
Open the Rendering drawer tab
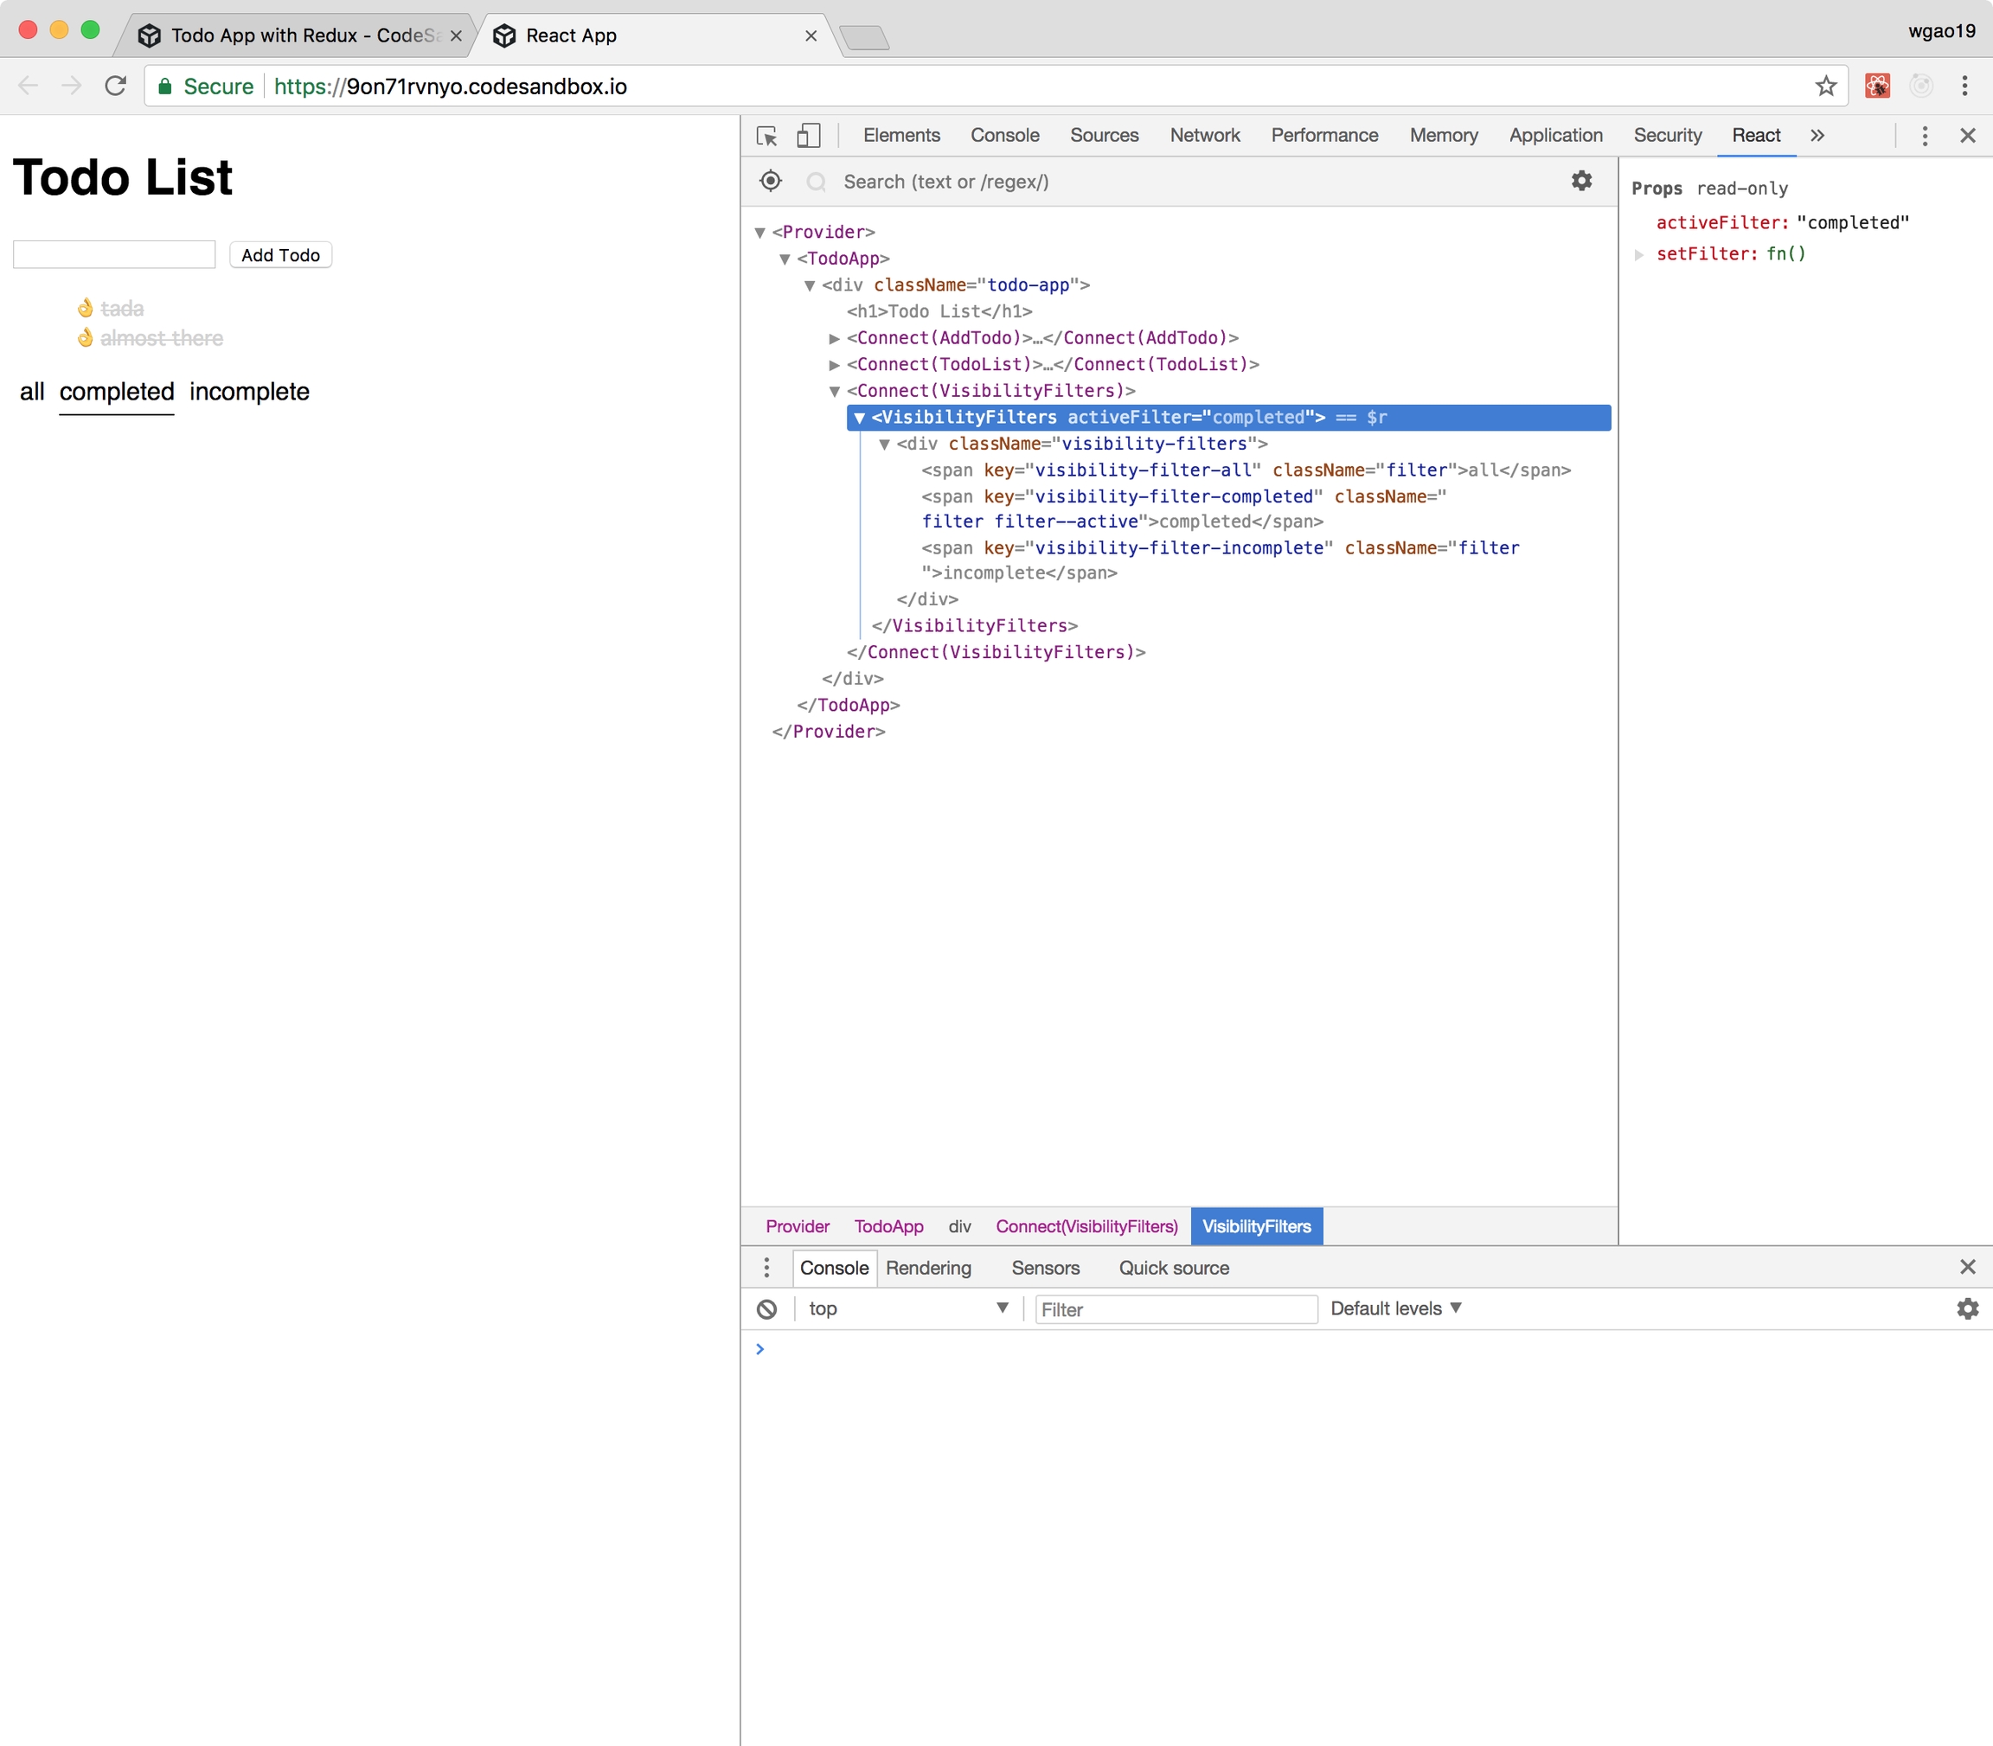tap(928, 1268)
